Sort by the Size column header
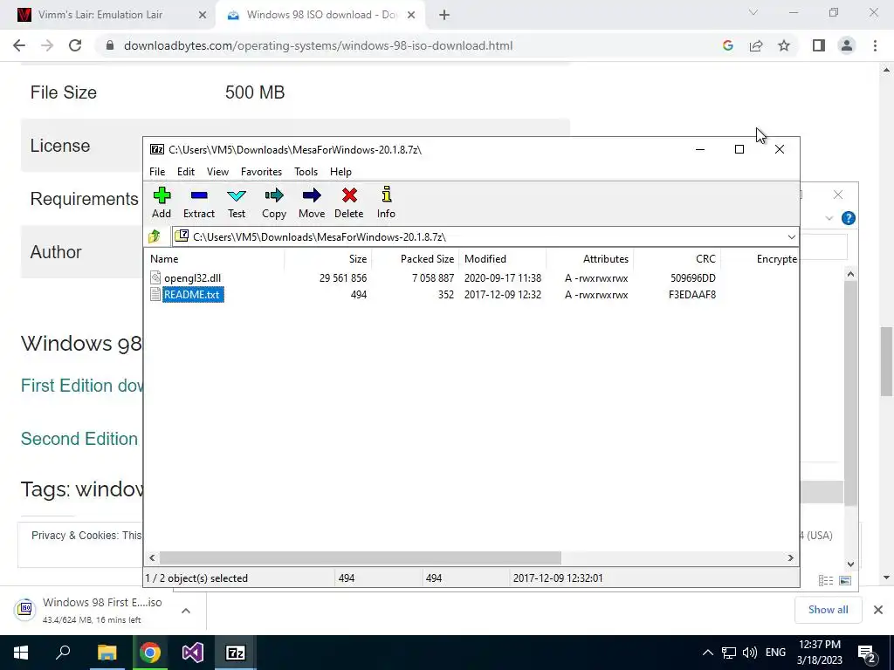 coord(357,258)
